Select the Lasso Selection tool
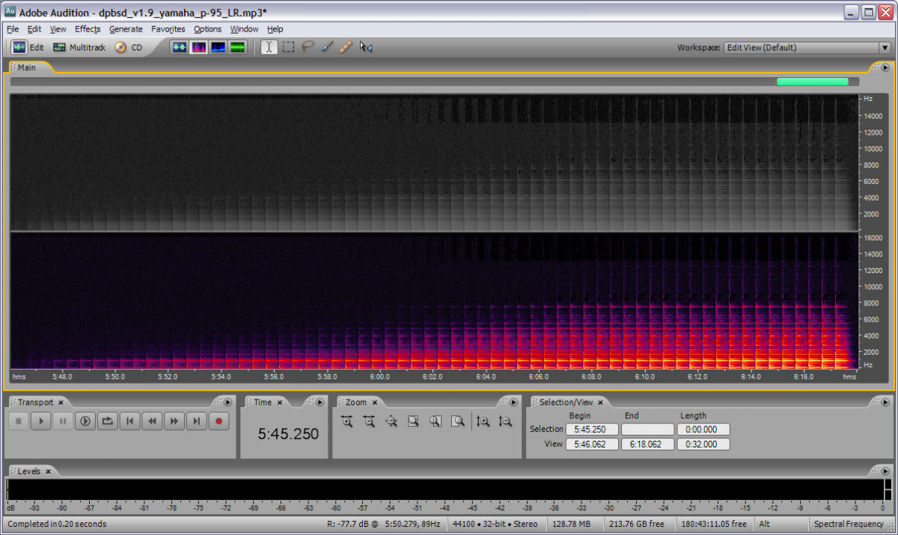898x535 pixels. (308, 47)
